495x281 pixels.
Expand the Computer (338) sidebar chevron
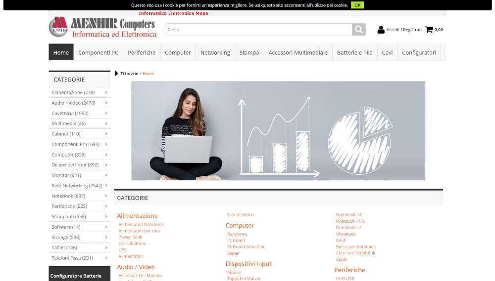pyautogui.click(x=106, y=155)
